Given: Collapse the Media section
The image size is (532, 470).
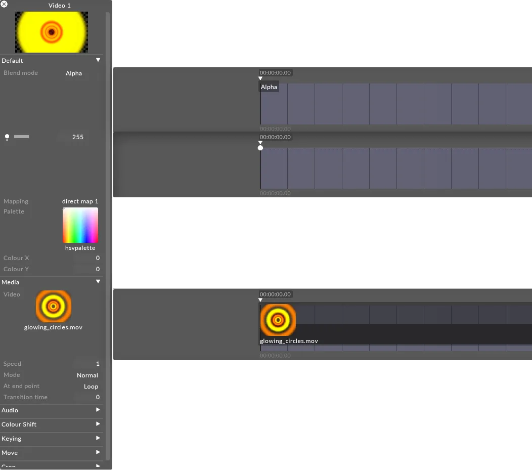Looking at the screenshot, I should pyautogui.click(x=97, y=282).
